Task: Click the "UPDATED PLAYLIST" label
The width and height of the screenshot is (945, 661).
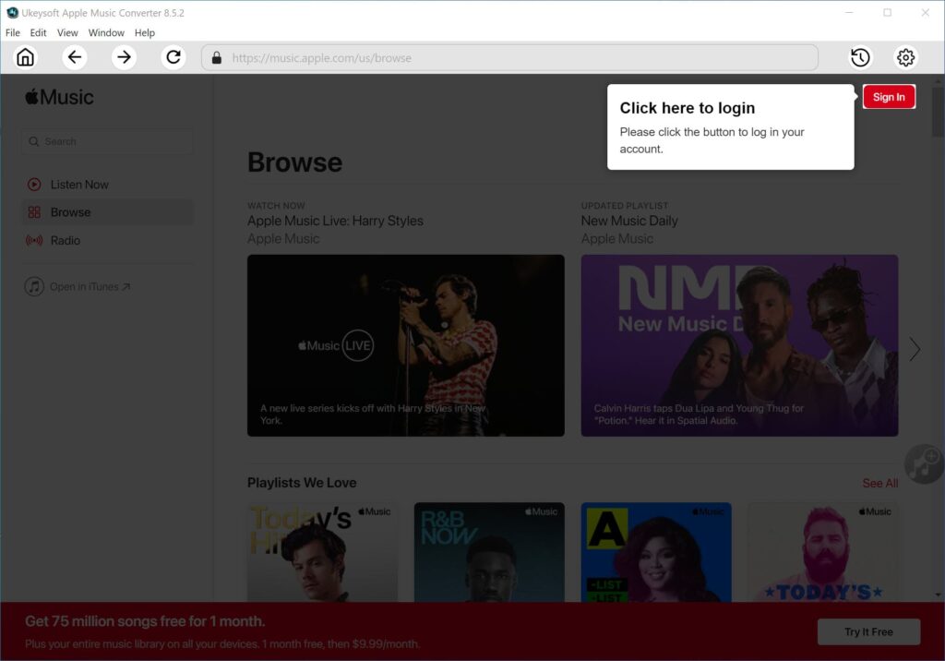Action: (625, 206)
